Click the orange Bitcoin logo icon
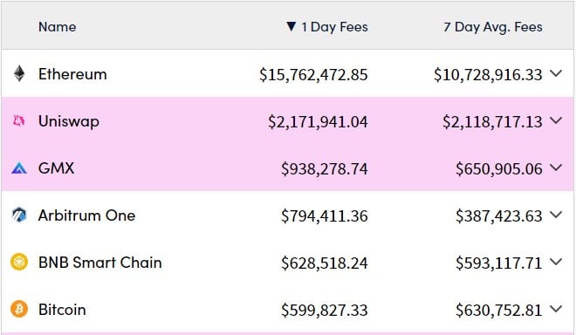 19,309
